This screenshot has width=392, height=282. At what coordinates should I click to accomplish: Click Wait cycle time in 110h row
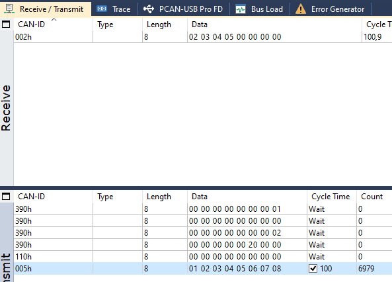(x=317, y=256)
